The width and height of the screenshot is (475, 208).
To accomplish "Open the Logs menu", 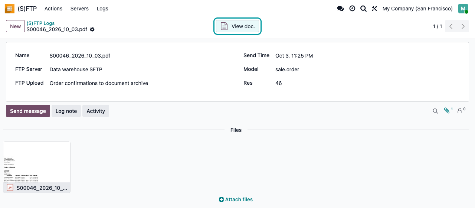I will click(102, 9).
